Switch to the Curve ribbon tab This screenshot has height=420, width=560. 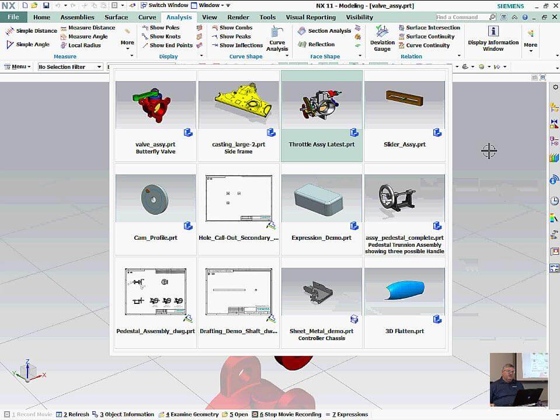click(147, 17)
